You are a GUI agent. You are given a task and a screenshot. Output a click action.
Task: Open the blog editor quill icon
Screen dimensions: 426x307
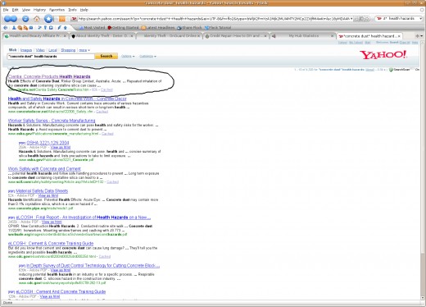coord(59,28)
